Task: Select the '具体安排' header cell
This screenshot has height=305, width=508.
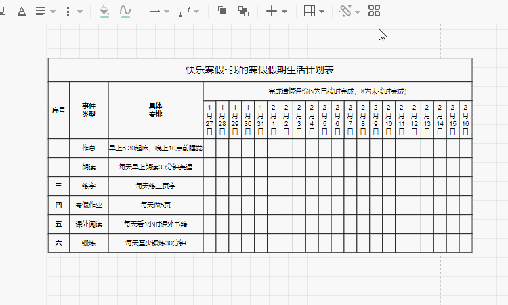Action: pyautogui.click(x=156, y=110)
